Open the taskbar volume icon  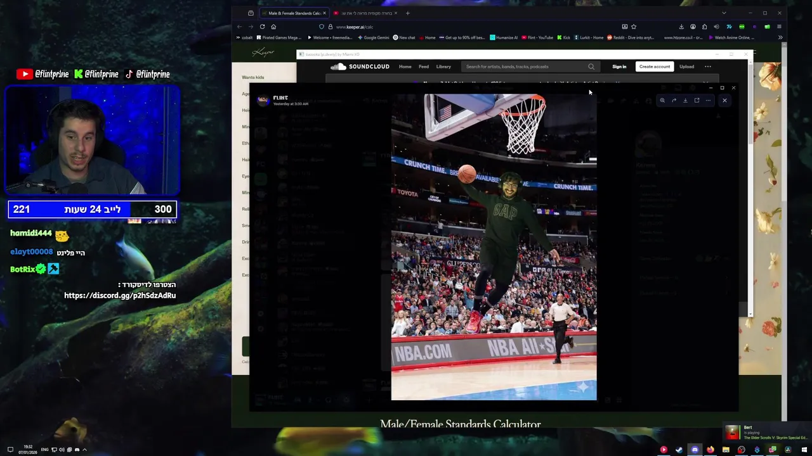click(62, 450)
